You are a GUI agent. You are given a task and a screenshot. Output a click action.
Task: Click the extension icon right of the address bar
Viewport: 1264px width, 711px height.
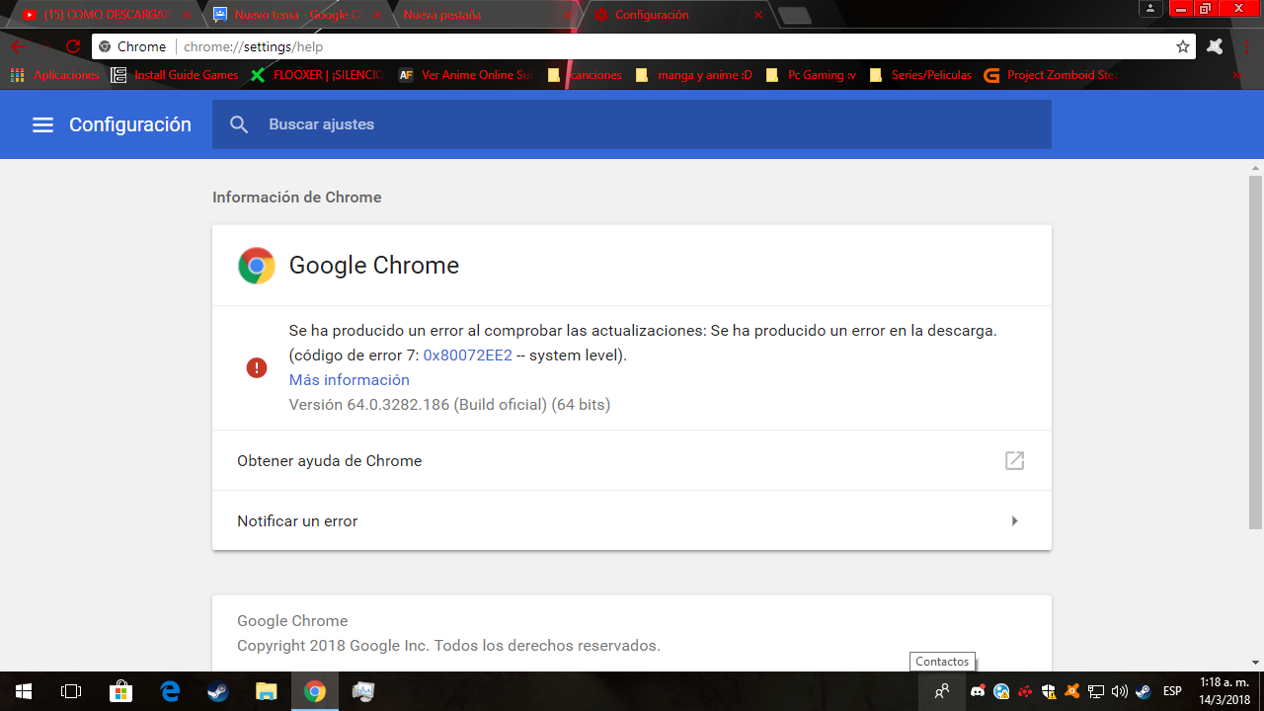point(1215,46)
